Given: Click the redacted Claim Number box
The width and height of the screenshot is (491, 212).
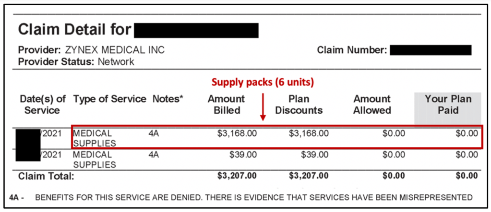Looking at the screenshot, I should pyautogui.click(x=430, y=50).
